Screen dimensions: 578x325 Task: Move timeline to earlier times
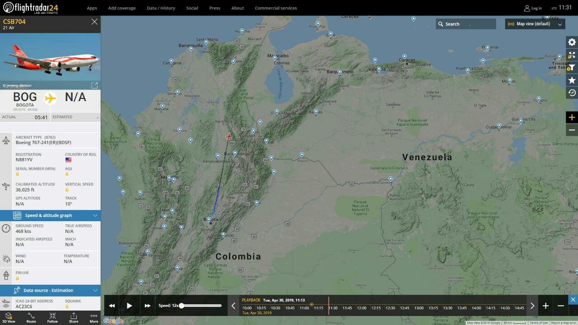pyautogui.click(x=233, y=306)
